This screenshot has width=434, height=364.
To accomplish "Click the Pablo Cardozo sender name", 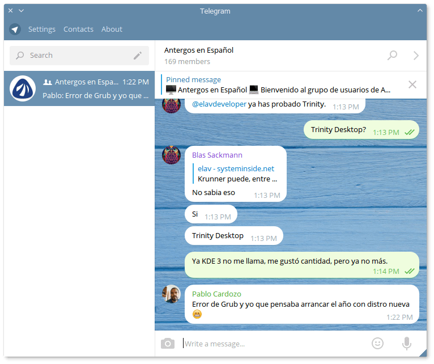I will [x=216, y=294].
